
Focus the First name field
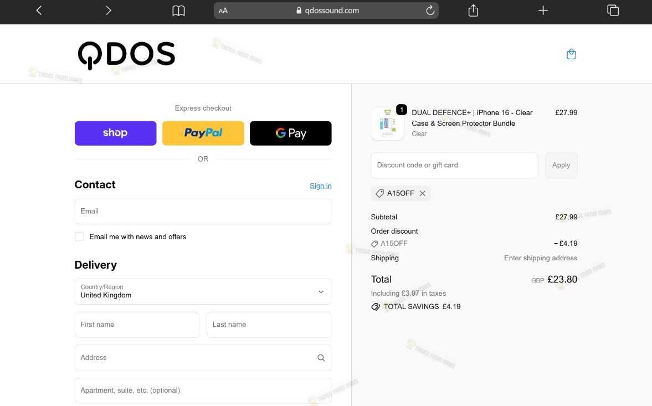[137, 325]
